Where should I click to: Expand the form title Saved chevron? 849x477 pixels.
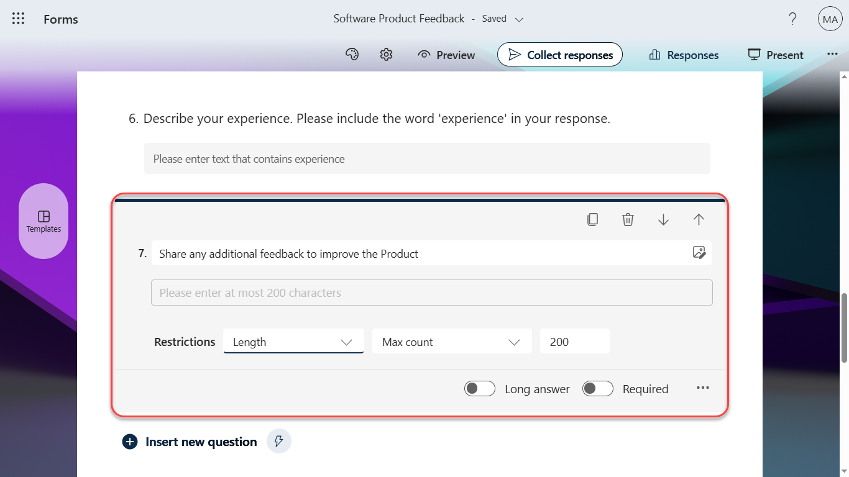click(520, 19)
